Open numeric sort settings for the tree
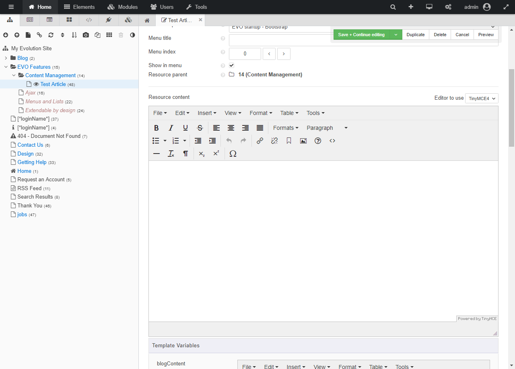The width and height of the screenshot is (515, 369). [x=74, y=35]
